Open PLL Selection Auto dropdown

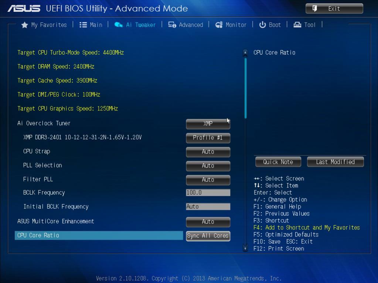click(x=208, y=166)
